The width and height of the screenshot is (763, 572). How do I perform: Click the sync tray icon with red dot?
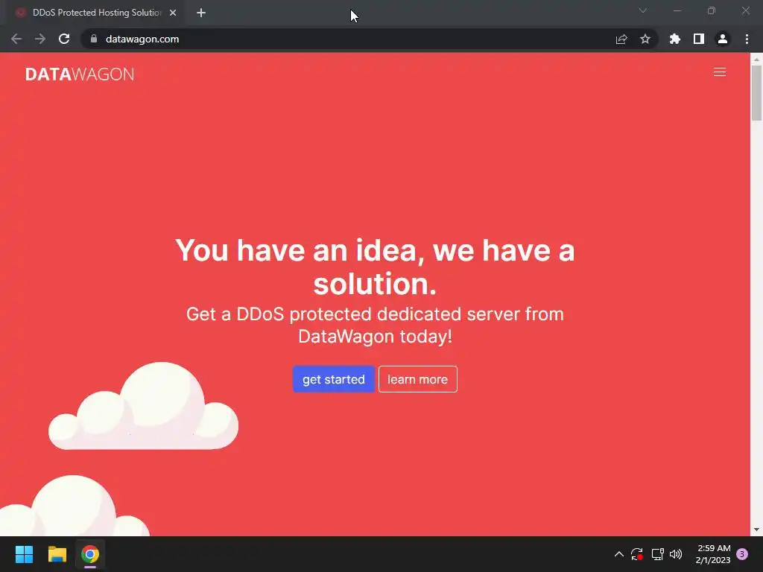(x=636, y=554)
